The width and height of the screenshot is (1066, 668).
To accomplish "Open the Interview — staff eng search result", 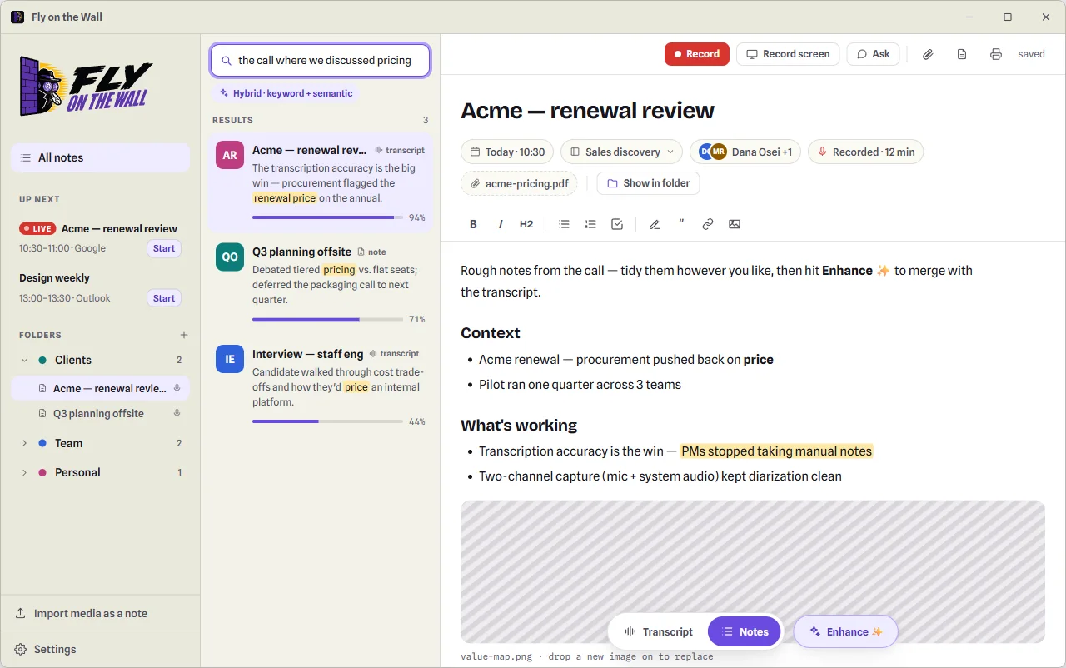I will pos(321,386).
